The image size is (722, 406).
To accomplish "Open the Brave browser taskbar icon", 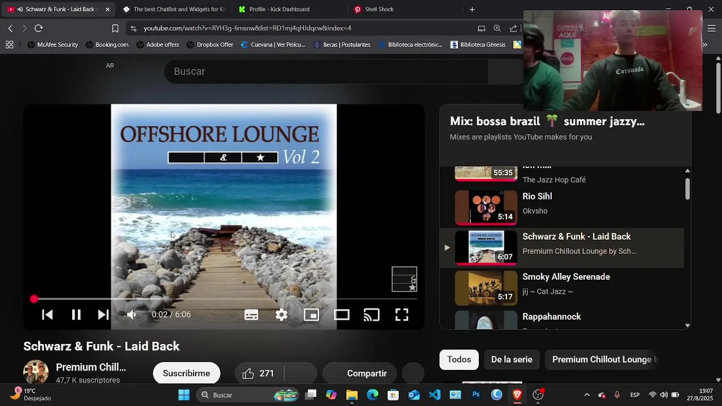I will (x=517, y=395).
